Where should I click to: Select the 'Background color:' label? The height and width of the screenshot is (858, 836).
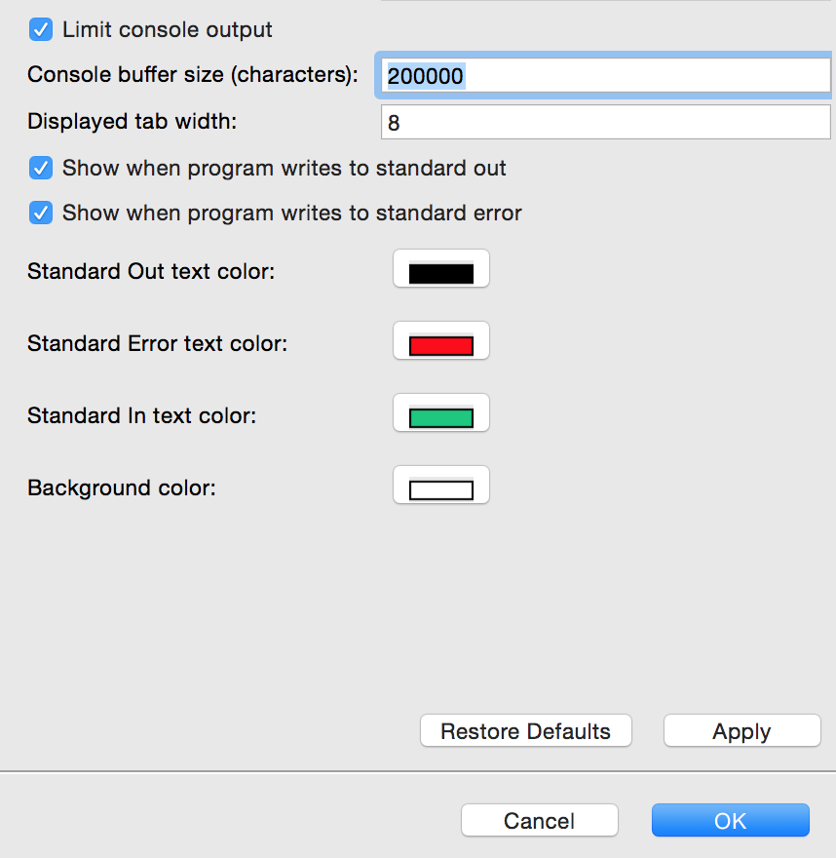[122, 488]
